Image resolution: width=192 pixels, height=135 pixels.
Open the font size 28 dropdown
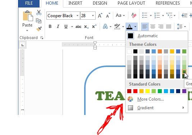tap(93, 16)
